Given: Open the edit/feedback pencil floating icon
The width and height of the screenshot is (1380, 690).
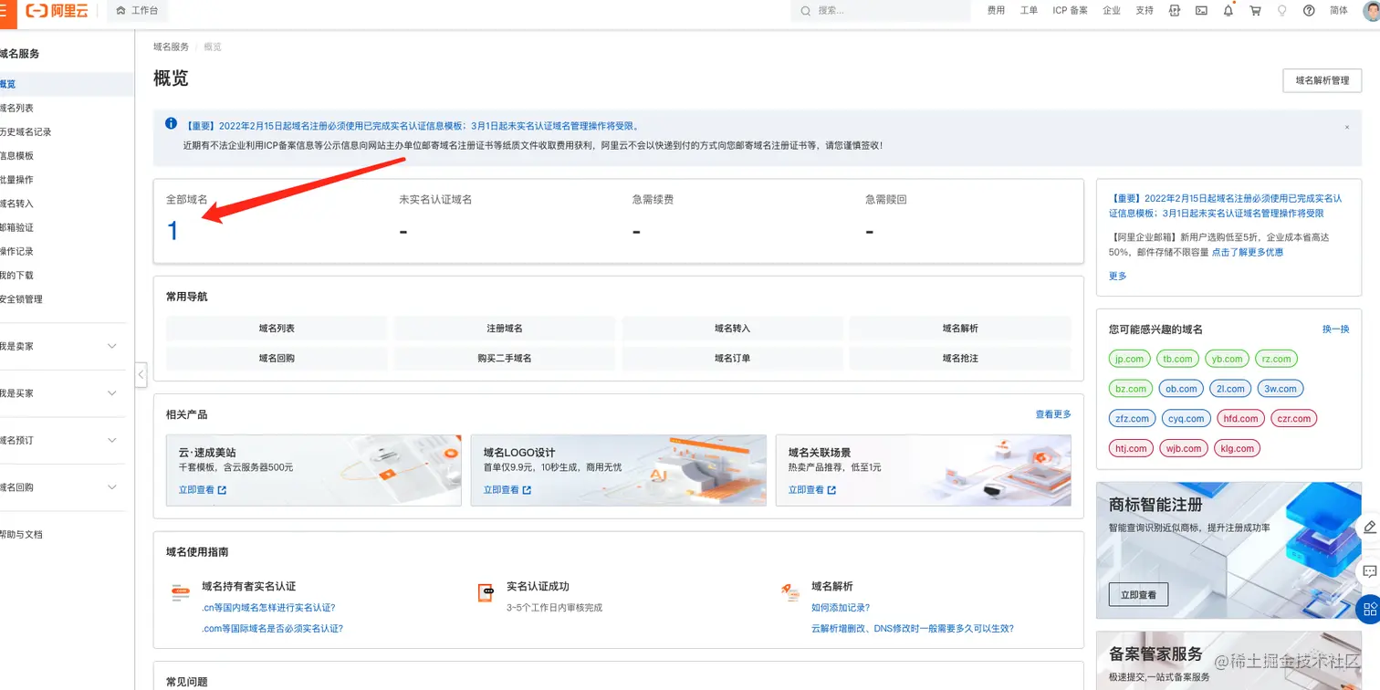Looking at the screenshot, I should point(1370,528).
